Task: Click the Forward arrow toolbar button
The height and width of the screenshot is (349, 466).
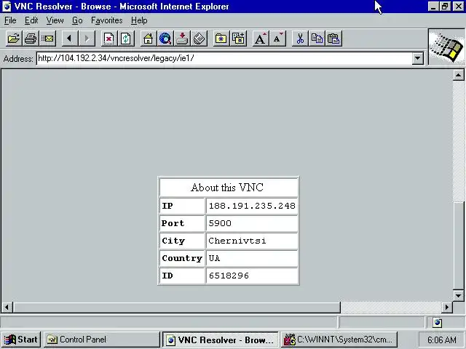Action: point(87,39)
